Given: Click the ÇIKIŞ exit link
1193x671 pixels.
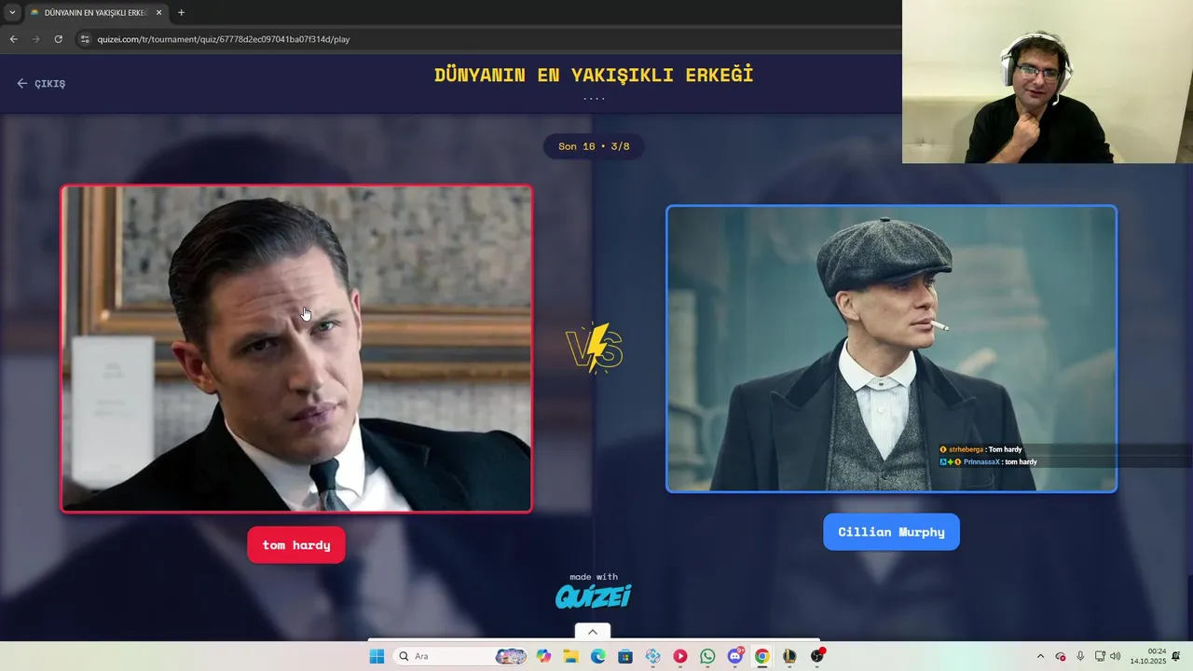Looking at the screenshot, I should [41, 83].
